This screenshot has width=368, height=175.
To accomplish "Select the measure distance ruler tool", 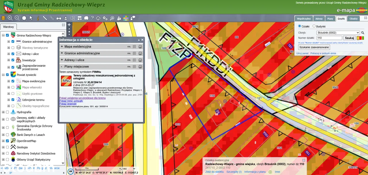I will [45, 18].
